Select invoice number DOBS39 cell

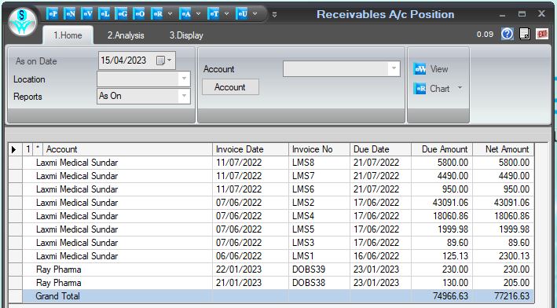pyautogui.click(x=319, y=269)
